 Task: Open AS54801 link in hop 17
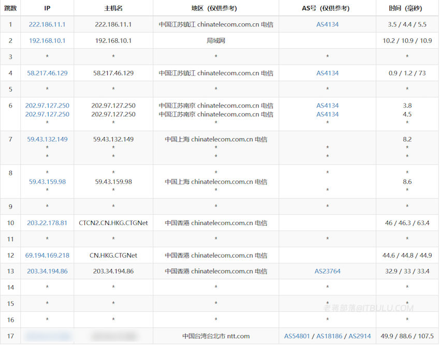(297, 336)
